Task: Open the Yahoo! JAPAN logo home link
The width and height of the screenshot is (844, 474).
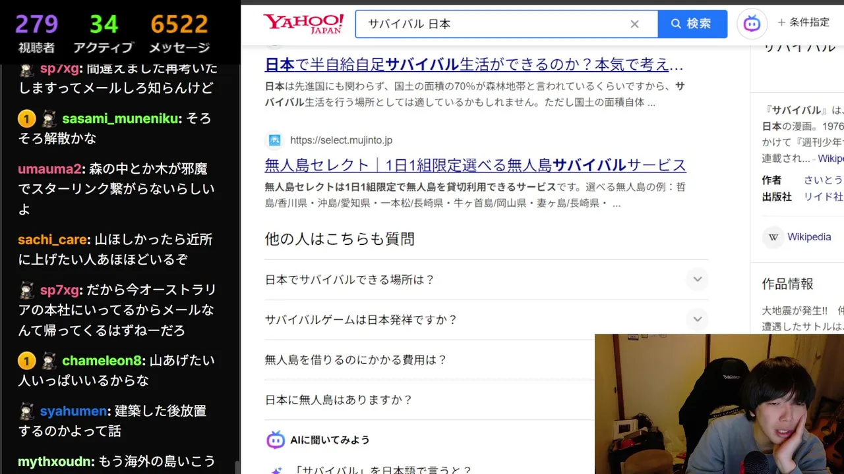Action: [303, 24]
